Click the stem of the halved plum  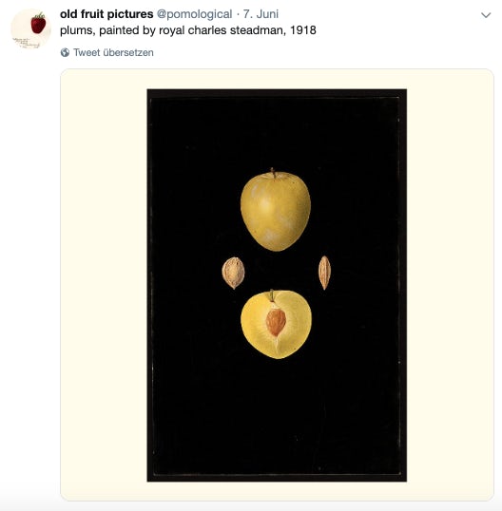[271, 295]
